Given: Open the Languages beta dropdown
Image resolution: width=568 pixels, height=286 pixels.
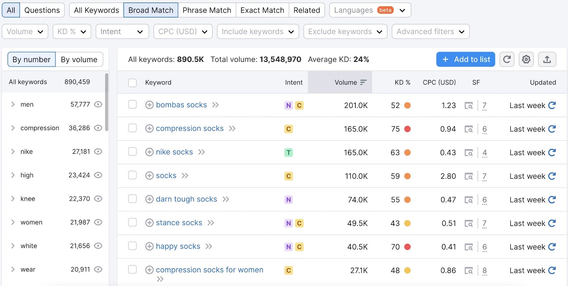Looking at the screenshot, I should click(x=370, y=10).
